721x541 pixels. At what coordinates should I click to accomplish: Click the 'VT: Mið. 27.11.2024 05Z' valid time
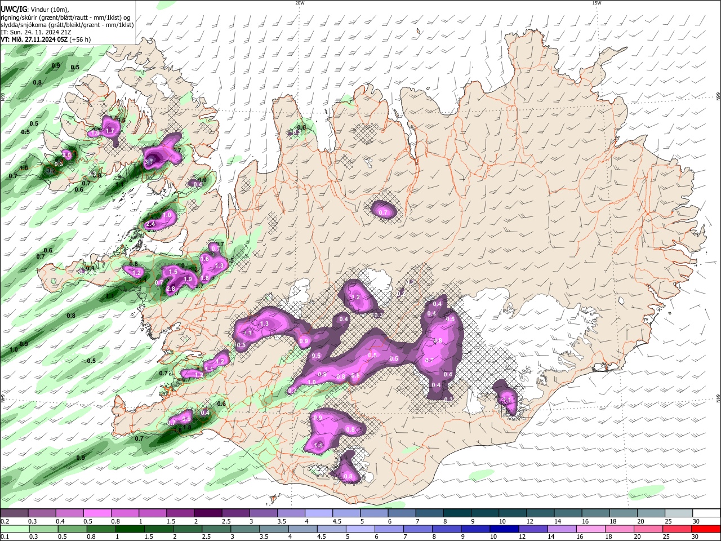tap(34, 39)
